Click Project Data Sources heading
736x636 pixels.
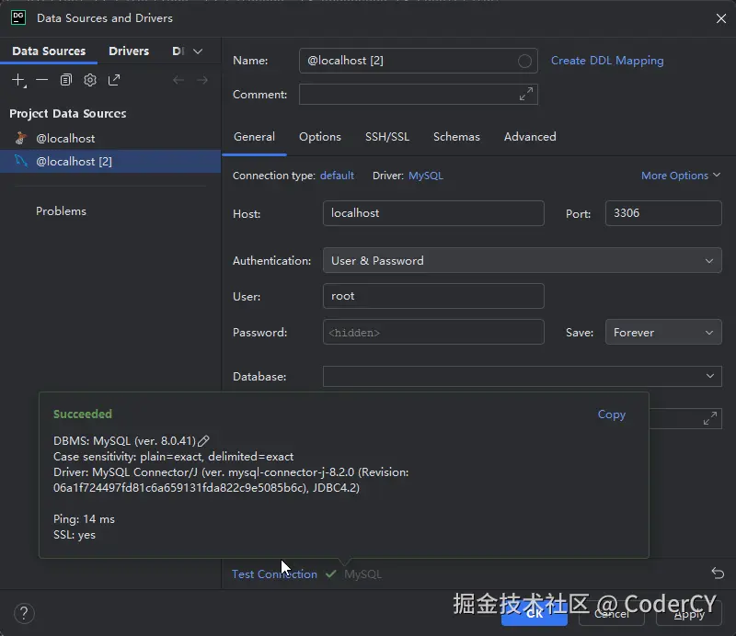coord(67,113)
